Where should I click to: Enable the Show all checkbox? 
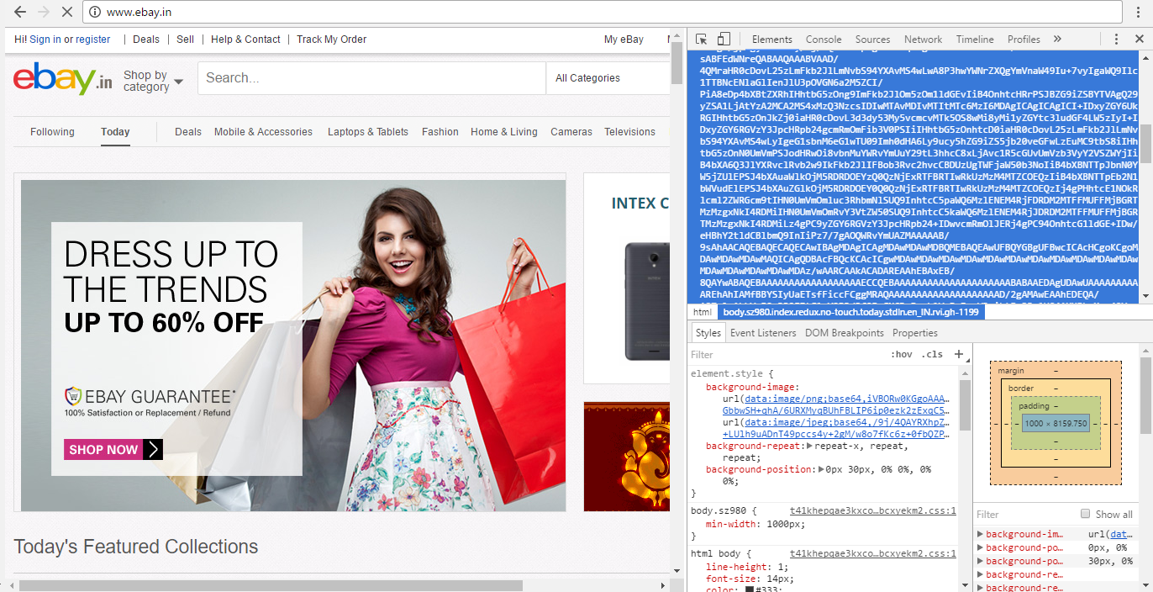click(1085, 514)
